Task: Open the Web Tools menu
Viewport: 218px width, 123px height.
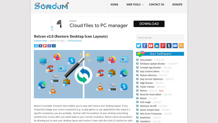Action: pyautogui.click(x=133, y=4)
